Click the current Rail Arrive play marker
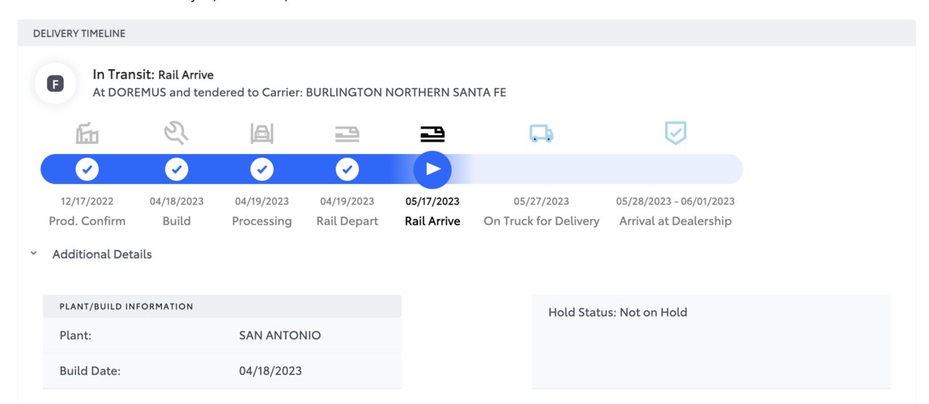Screen dimensions: 929x404 (x=433, y=169)
